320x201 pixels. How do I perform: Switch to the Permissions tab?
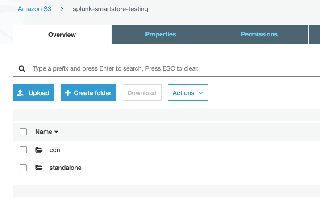click(x=259, y=34)
